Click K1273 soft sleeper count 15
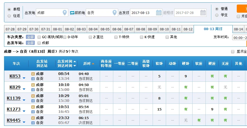Image resolution: width=247 pixels, height=128 pixels. point(159,109)
